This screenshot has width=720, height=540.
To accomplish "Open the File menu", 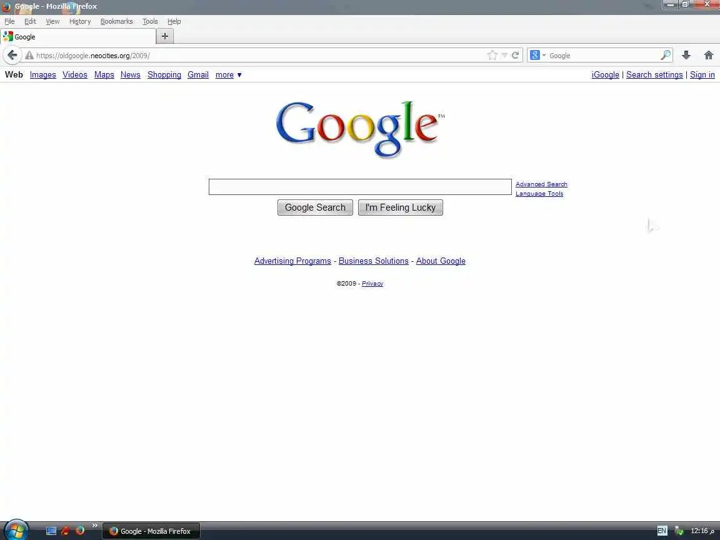I will tap(9, 22).
